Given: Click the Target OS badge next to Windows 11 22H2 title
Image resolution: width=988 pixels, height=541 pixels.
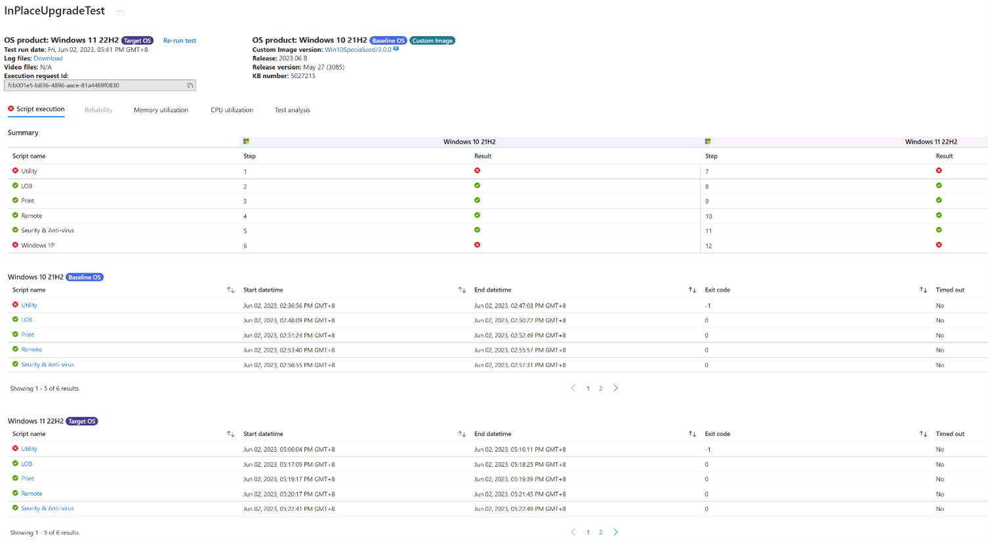Looking at the screenshot, I should pos(137,41).
